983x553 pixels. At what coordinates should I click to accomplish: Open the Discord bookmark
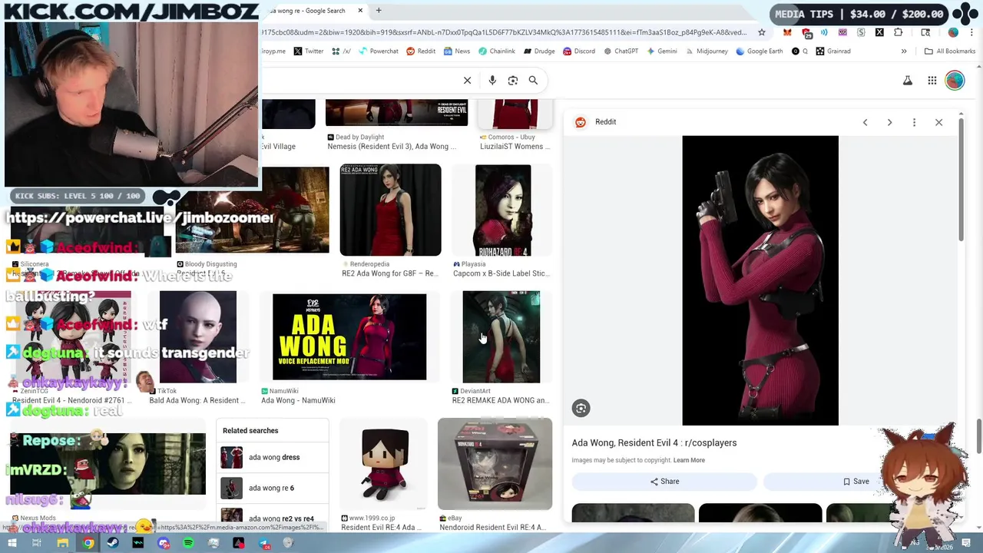coord(579,51)
